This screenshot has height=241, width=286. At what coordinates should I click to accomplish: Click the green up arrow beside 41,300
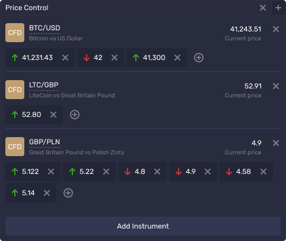136,58
